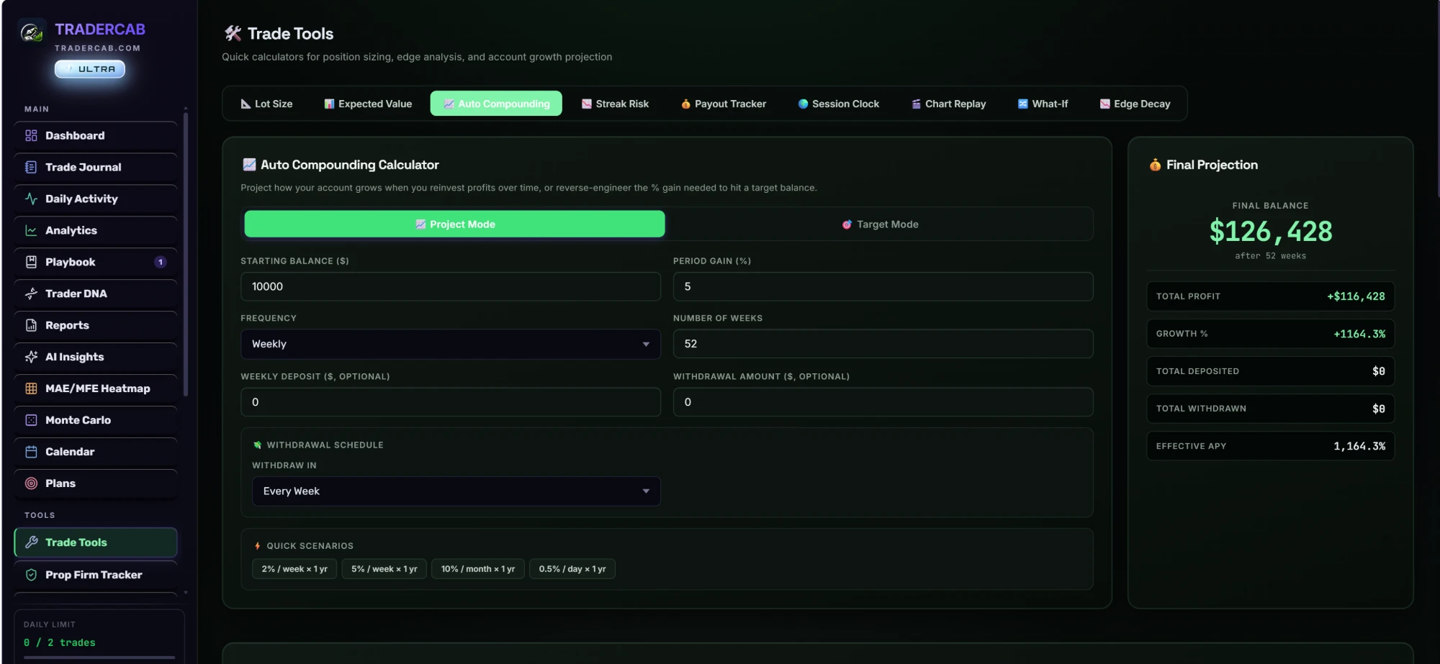Open the Frequency dropdown set to Weekly
1440x664 pixels.
(450, 344)
